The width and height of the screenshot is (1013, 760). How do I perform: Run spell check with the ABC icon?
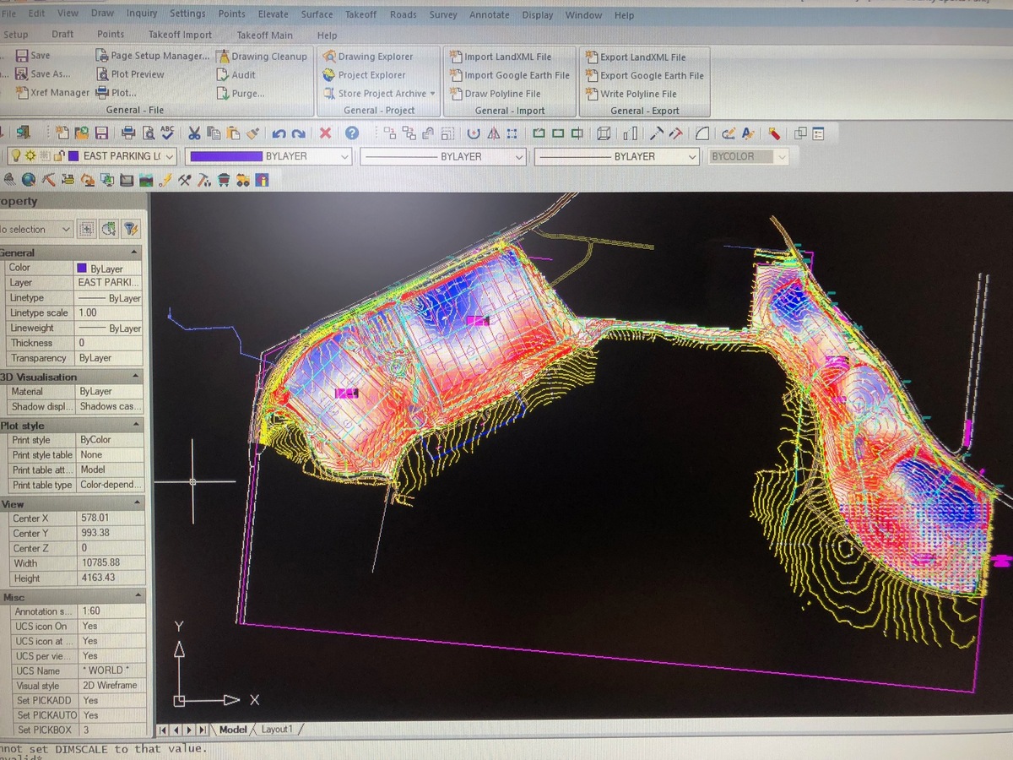(x=167, y=133)
